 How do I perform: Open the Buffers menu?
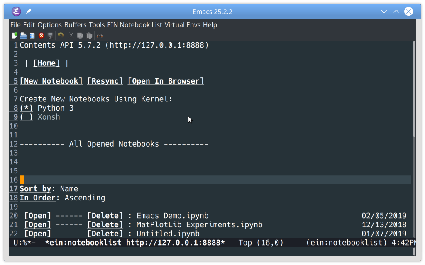75,25
